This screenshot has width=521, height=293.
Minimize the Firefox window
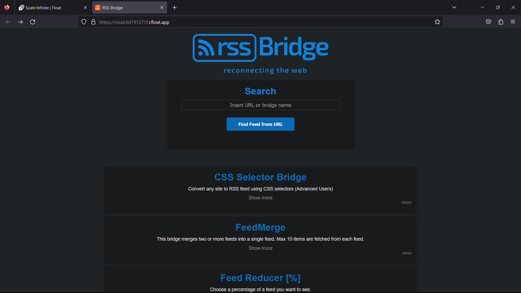tap(482, 7)
